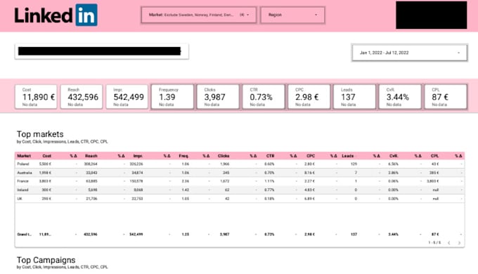Go to next table page arrow
The width and height of the screenshot is (478, 274).
[459, 243]
